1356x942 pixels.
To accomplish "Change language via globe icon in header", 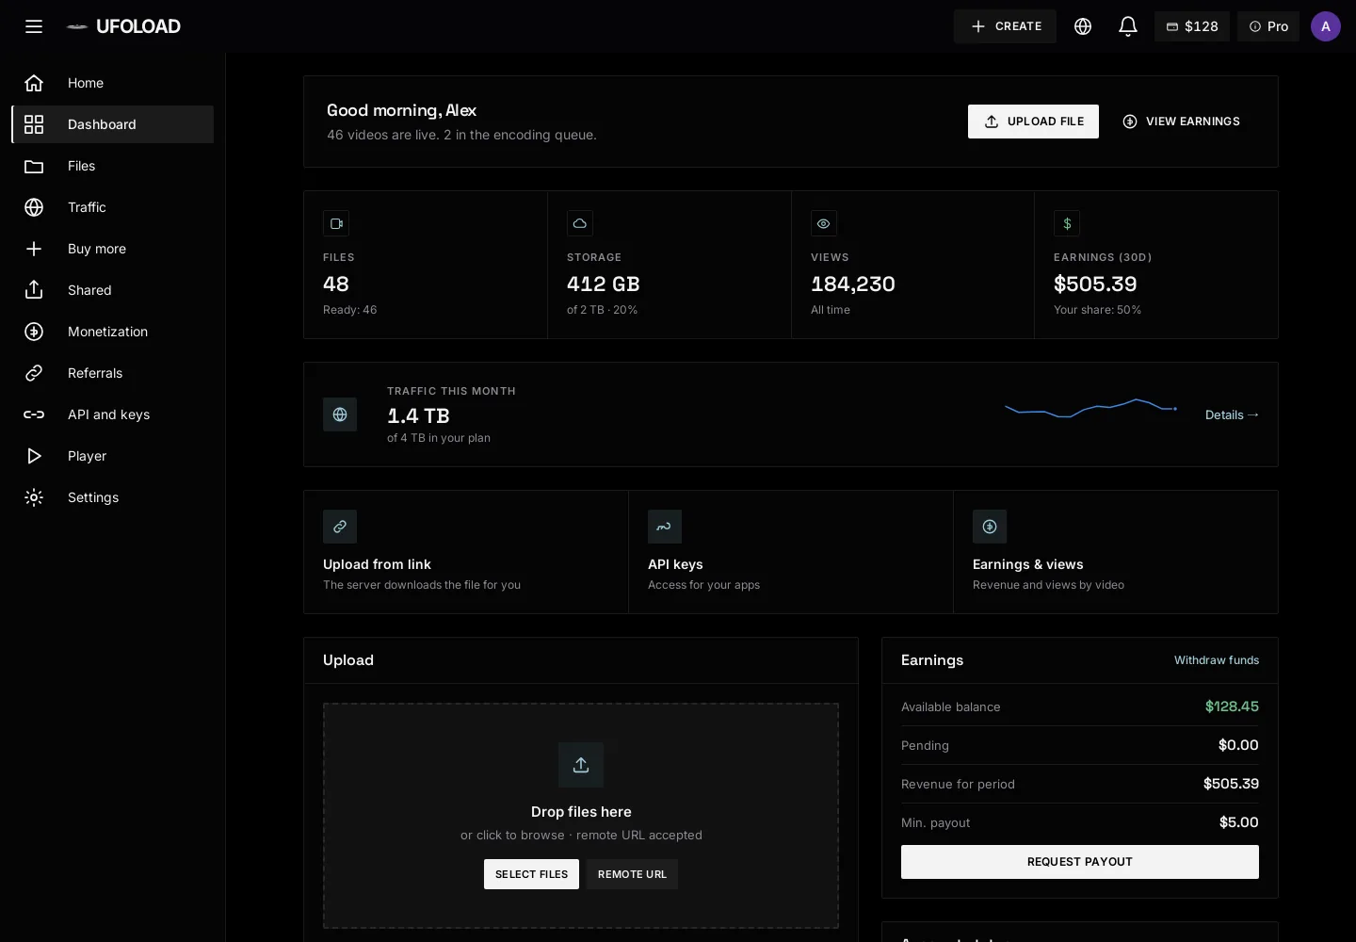I will coord(1083,26).
